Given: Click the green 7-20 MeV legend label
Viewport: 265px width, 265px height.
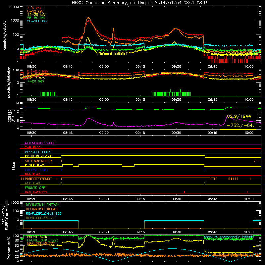Looking at the screenshot, I should coord(36,81).
